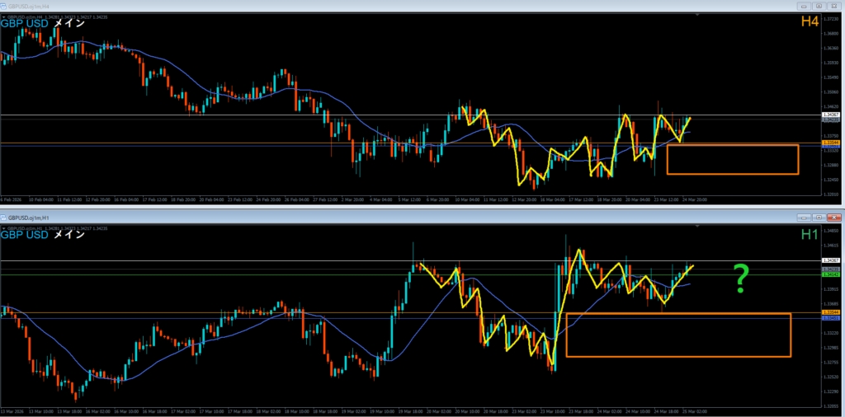Viewport: 845px width, 417px height.
Task: Close the GBPUSD H4 chart window
Action: pos(833,6)
